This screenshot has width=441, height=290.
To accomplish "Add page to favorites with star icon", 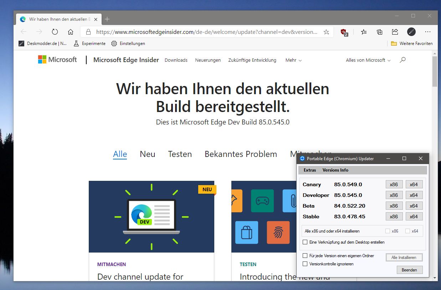I will (x=326, y=32).
